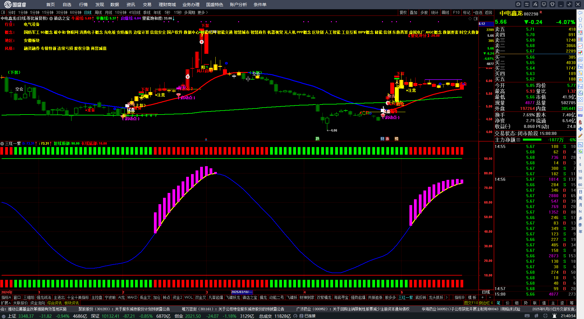Click the 2025/03/10 date marker on timeline

pos(242,292)
